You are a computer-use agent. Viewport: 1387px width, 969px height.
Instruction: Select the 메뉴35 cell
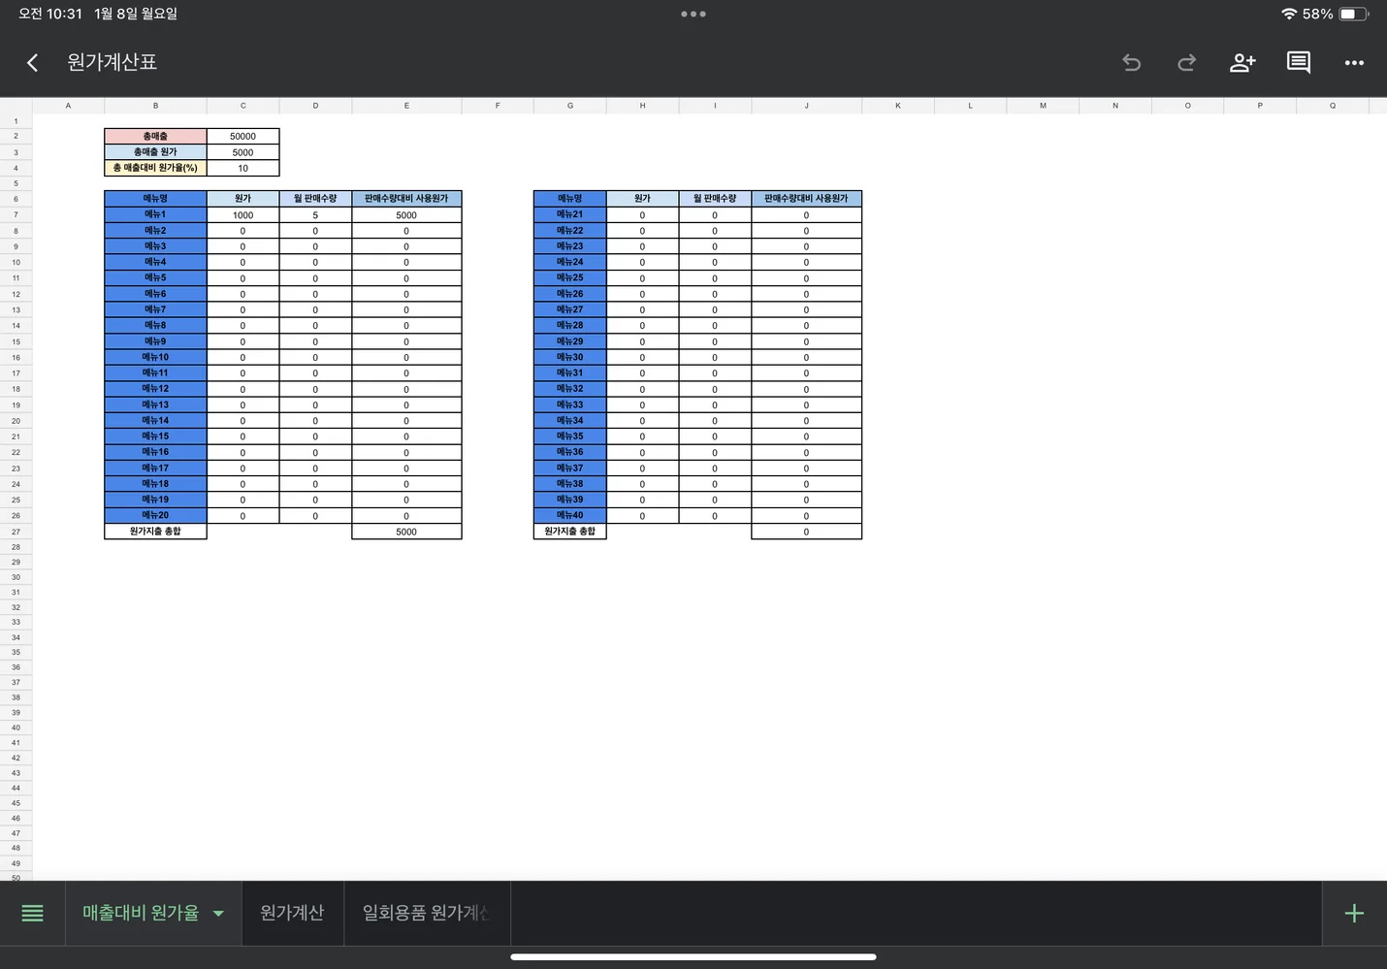tap(569, 436)
